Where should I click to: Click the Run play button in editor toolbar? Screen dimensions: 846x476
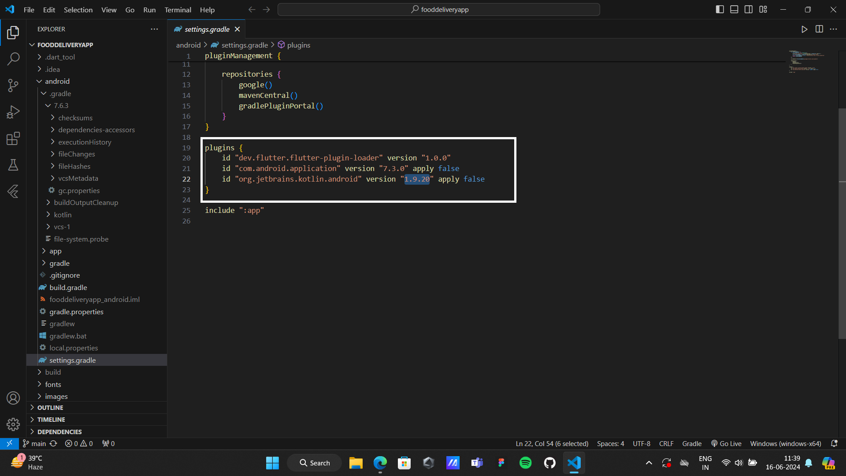(x=804, y=29)
